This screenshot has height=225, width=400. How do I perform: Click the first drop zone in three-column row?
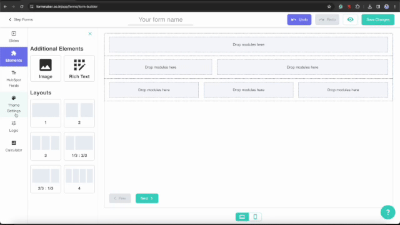tap(154, 90)
